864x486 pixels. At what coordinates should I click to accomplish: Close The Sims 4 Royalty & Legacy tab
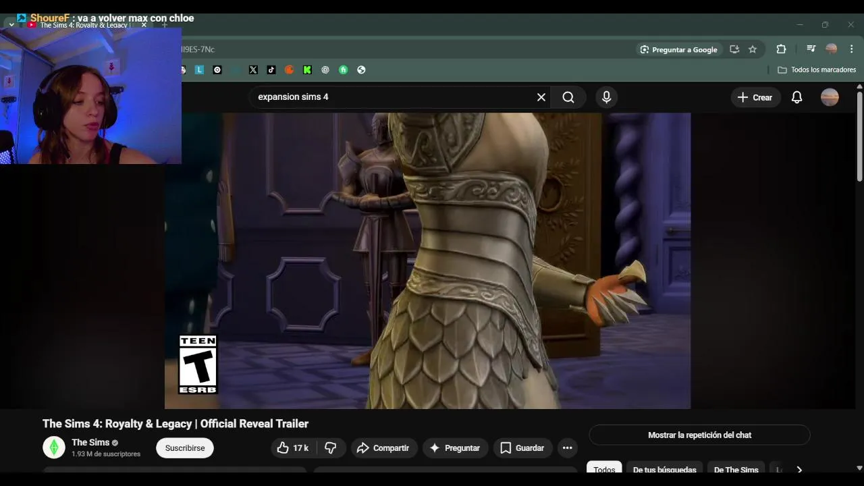point(144,25)
